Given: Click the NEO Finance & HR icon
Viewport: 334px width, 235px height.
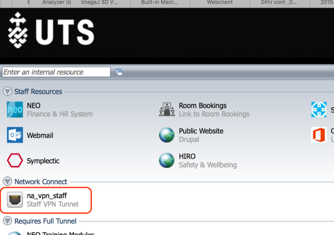Looking at the screenshot, I should 15,110.
